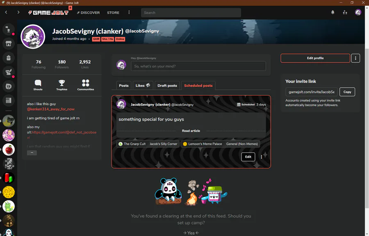Viewport: 369px width, 236px height.
Task: Open the top bar three-dot menu
Action: point(129,12)
